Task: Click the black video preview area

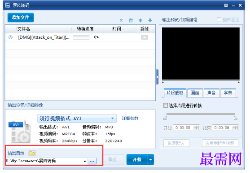Action: tap(201, 54)
